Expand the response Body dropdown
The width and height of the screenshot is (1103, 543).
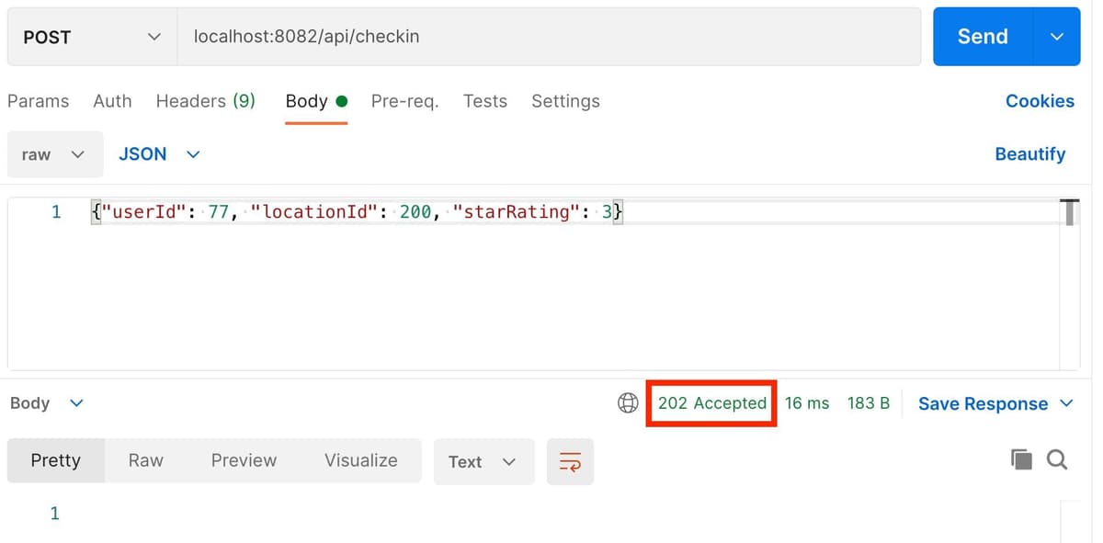[46, 403]
